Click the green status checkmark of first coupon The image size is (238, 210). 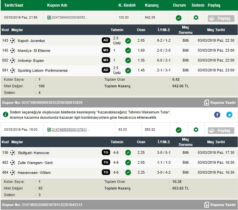click(178, 18)
